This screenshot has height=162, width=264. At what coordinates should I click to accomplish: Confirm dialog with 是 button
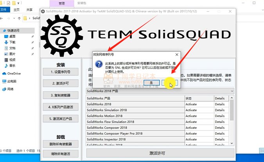pyautogui.click(x=151, y=83)
